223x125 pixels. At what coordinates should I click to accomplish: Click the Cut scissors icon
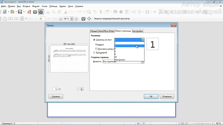pyautogui.click(x=48, y=12)
